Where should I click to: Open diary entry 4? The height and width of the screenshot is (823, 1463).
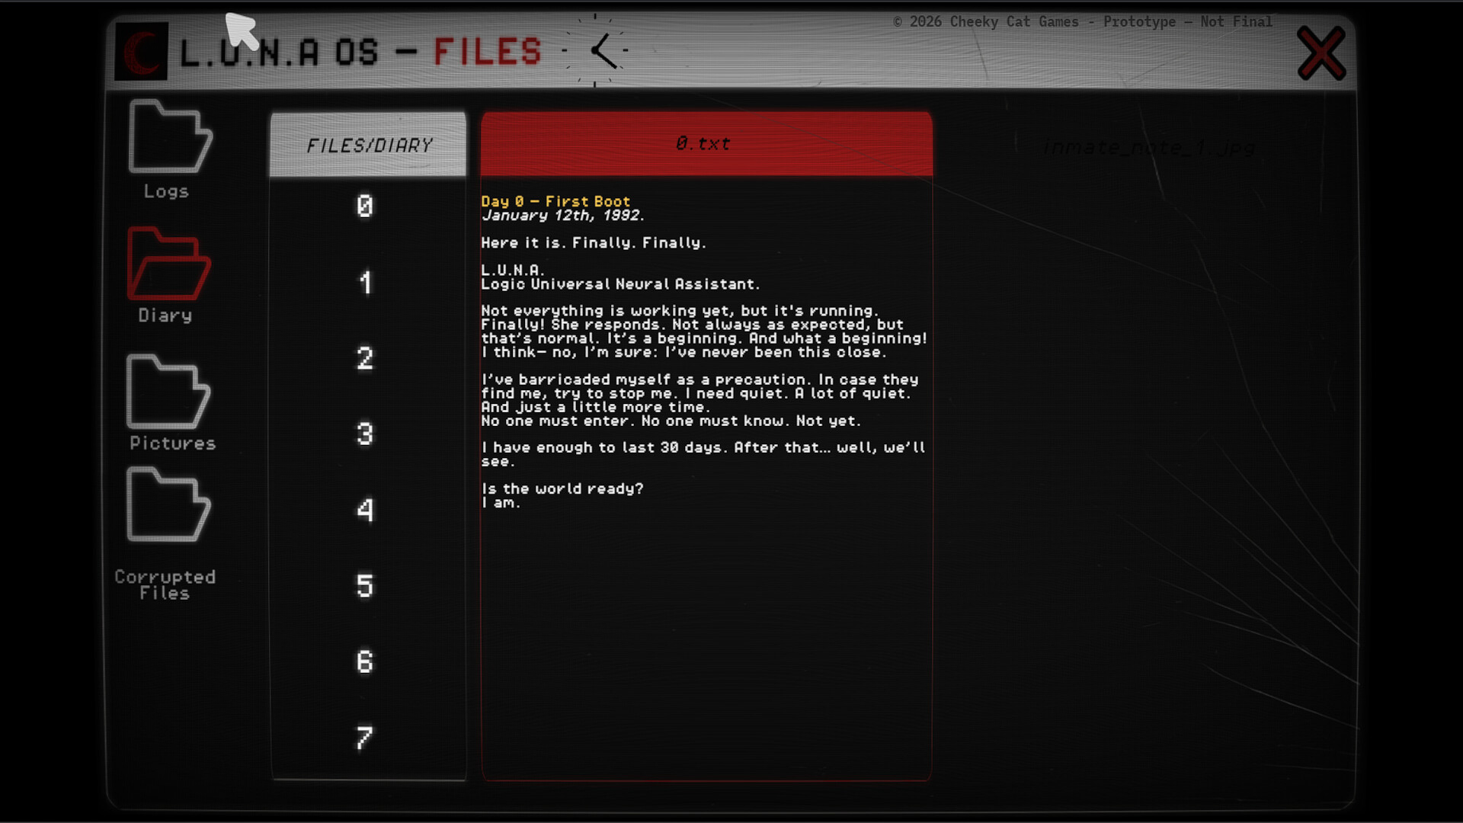pos(366,510)
